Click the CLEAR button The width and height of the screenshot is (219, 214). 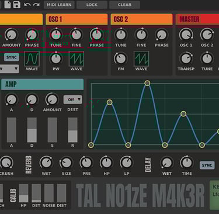coord(124,5)
